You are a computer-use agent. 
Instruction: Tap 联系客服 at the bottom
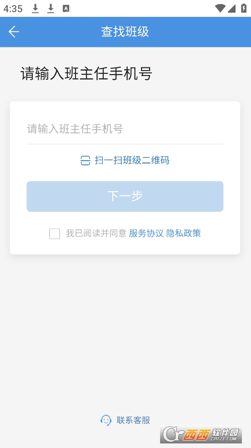(x=133, y=420)
